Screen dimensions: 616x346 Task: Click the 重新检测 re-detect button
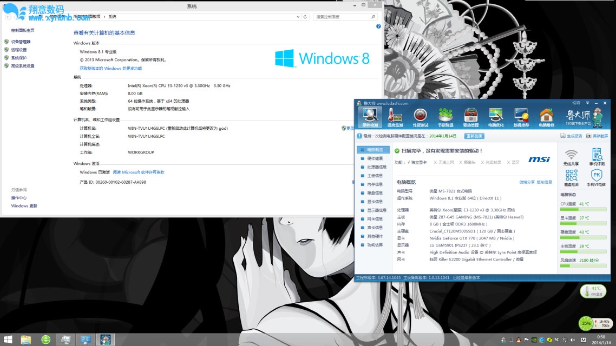click(x=474, y=136)
